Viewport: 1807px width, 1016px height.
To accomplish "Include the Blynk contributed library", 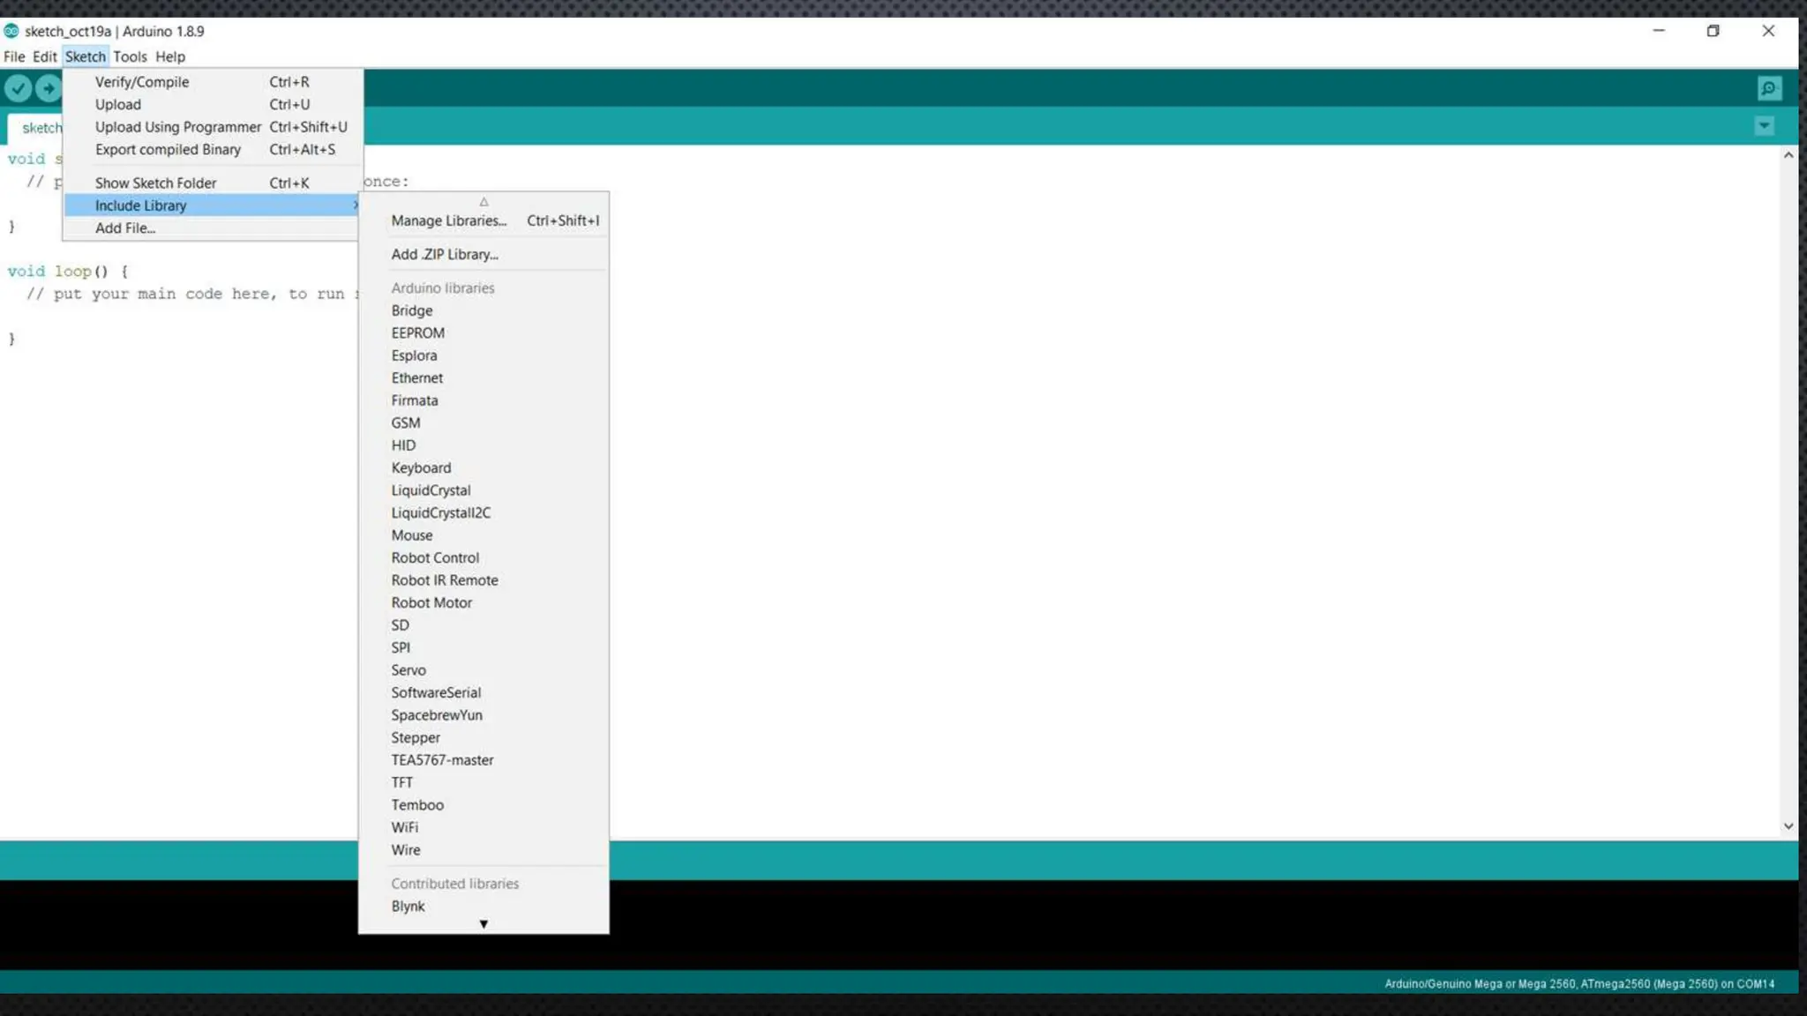I will coord(484,907).
